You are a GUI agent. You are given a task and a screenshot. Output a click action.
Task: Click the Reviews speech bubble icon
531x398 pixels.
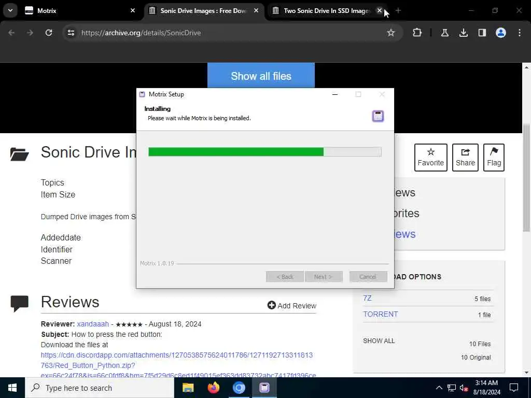click(x=19, y=304)
